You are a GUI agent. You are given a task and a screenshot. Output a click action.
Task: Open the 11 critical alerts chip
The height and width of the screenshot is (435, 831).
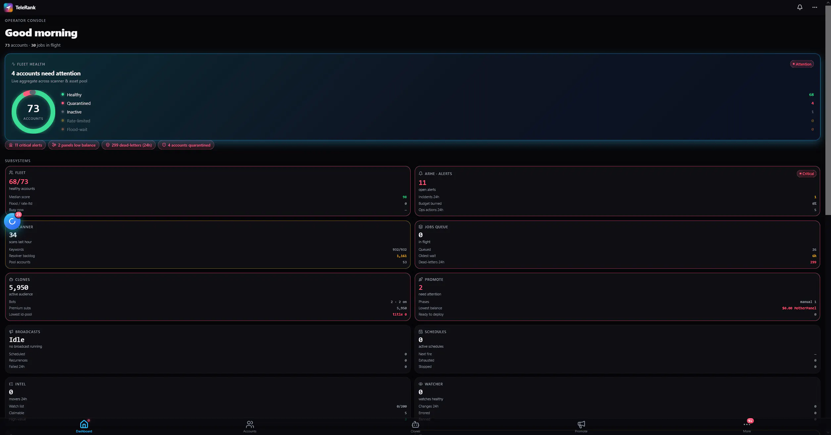[x=25, y=145]
